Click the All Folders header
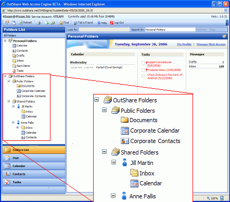230x202 pixels. [34, 35]
